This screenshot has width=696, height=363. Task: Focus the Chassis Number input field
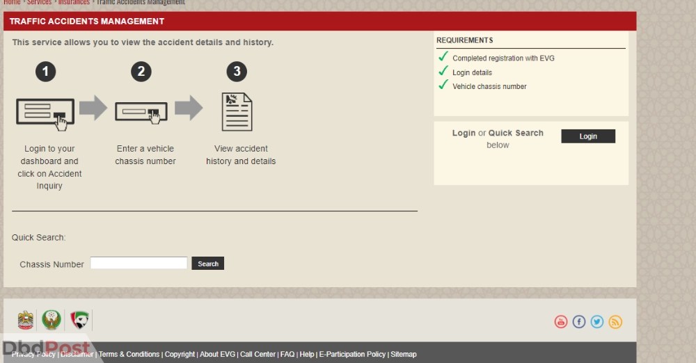coord(139,263)
